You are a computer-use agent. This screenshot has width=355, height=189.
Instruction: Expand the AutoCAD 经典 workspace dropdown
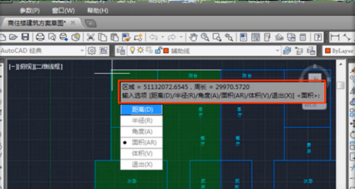tap(82, 51)
